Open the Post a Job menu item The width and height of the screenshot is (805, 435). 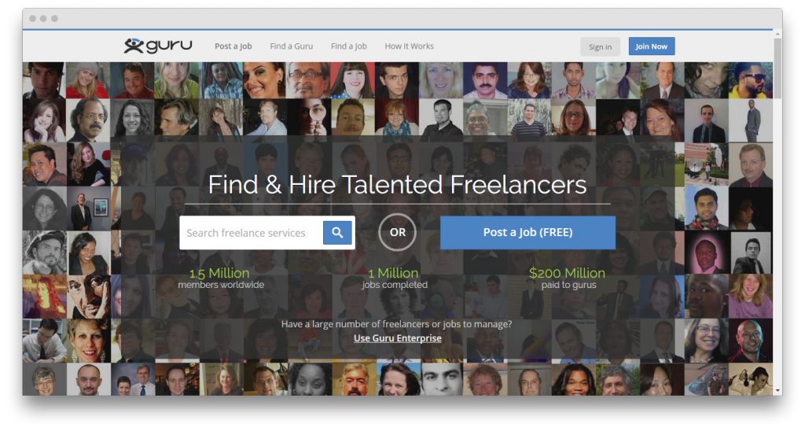pos(233,46)
